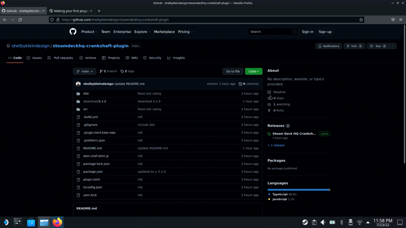Click the Firefox URL address bar
The image size is (406, 228).
[206, 20]
